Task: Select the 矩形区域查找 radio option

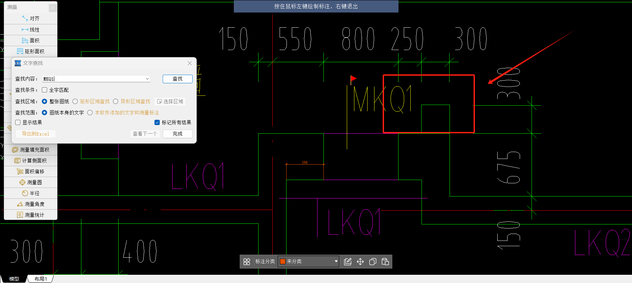Action: (75, 101)
